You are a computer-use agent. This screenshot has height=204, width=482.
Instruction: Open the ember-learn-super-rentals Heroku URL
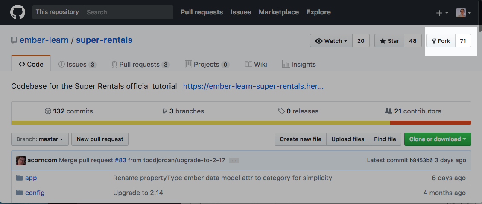(253, 86)
